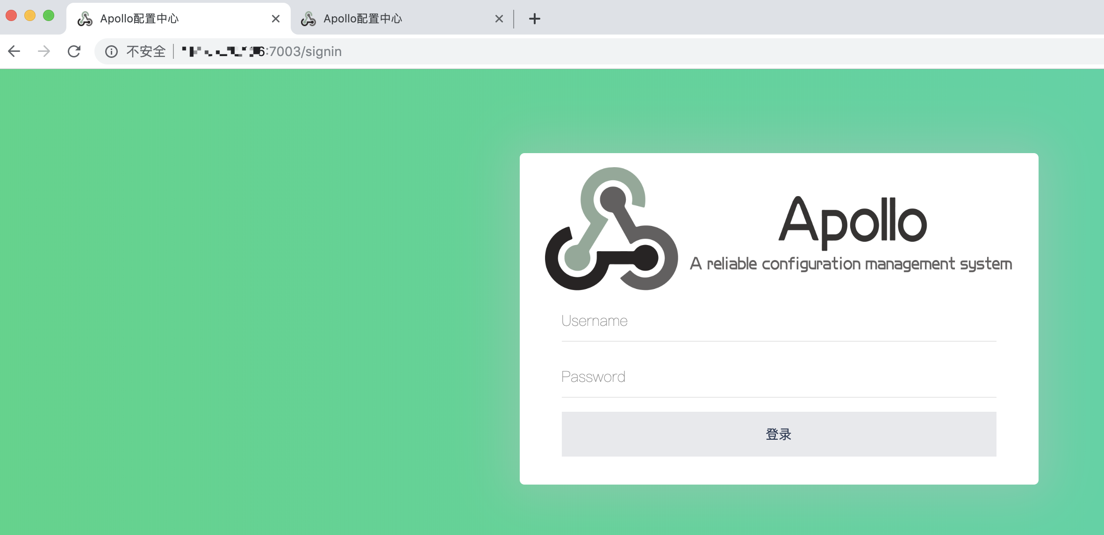Open a new browser tab

535,19
